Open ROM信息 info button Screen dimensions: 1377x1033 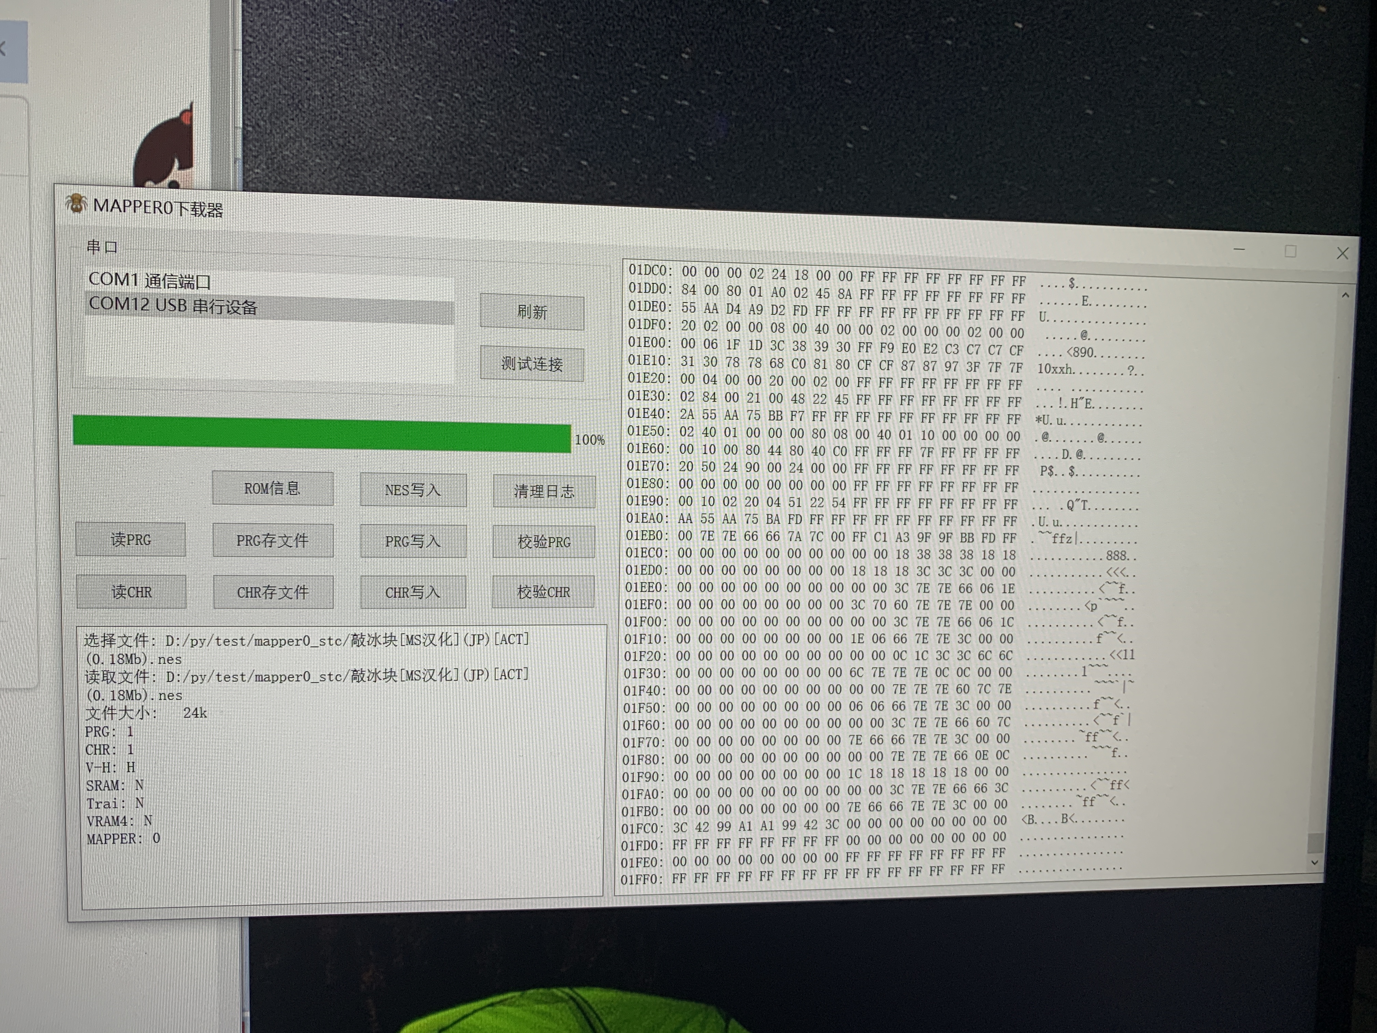tap(272, 489)
